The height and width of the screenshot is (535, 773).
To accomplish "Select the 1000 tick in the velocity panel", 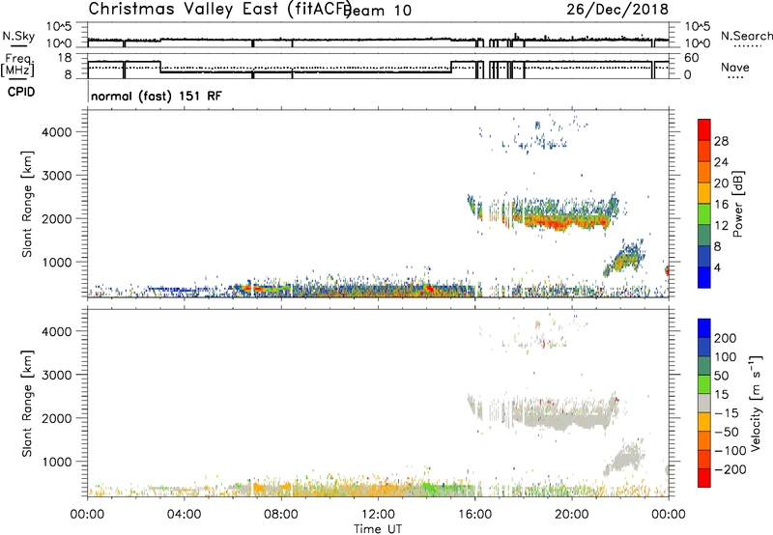I will [x=57, y=462].
